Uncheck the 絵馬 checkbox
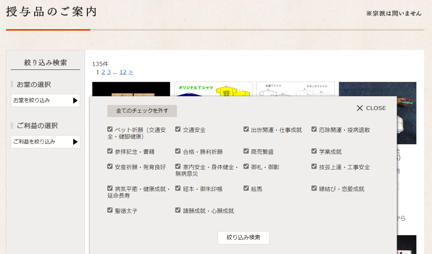The height and width of the screenshot is (254, 432). [246, 188]
